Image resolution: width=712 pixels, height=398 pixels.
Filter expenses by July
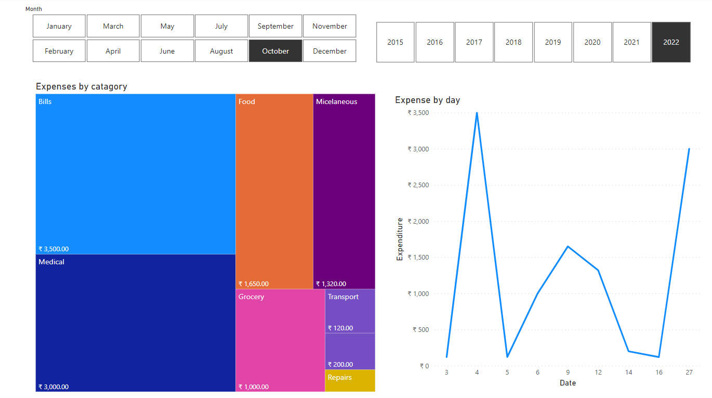point(221,25)
